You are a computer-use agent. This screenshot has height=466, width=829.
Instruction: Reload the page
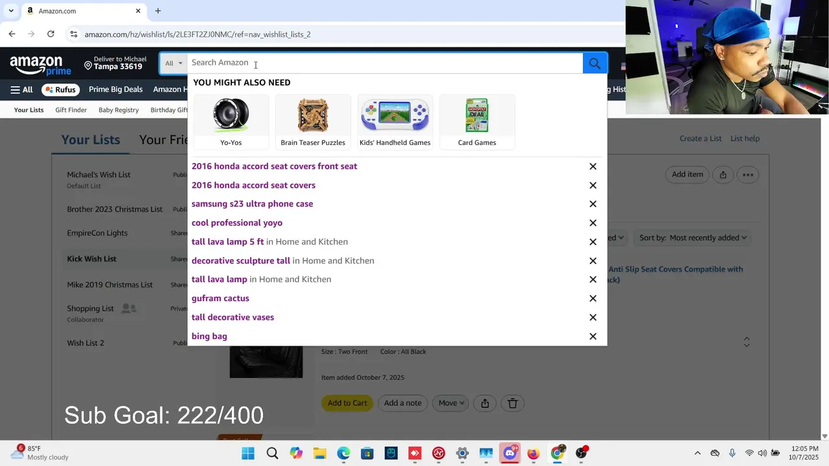tap(51, 34)
